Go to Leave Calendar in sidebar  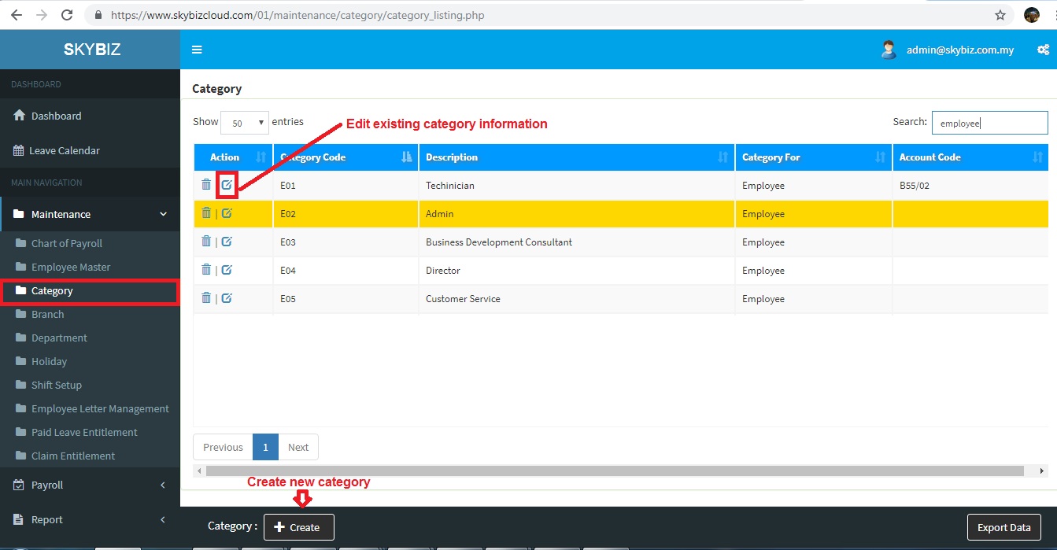(65, 150)
